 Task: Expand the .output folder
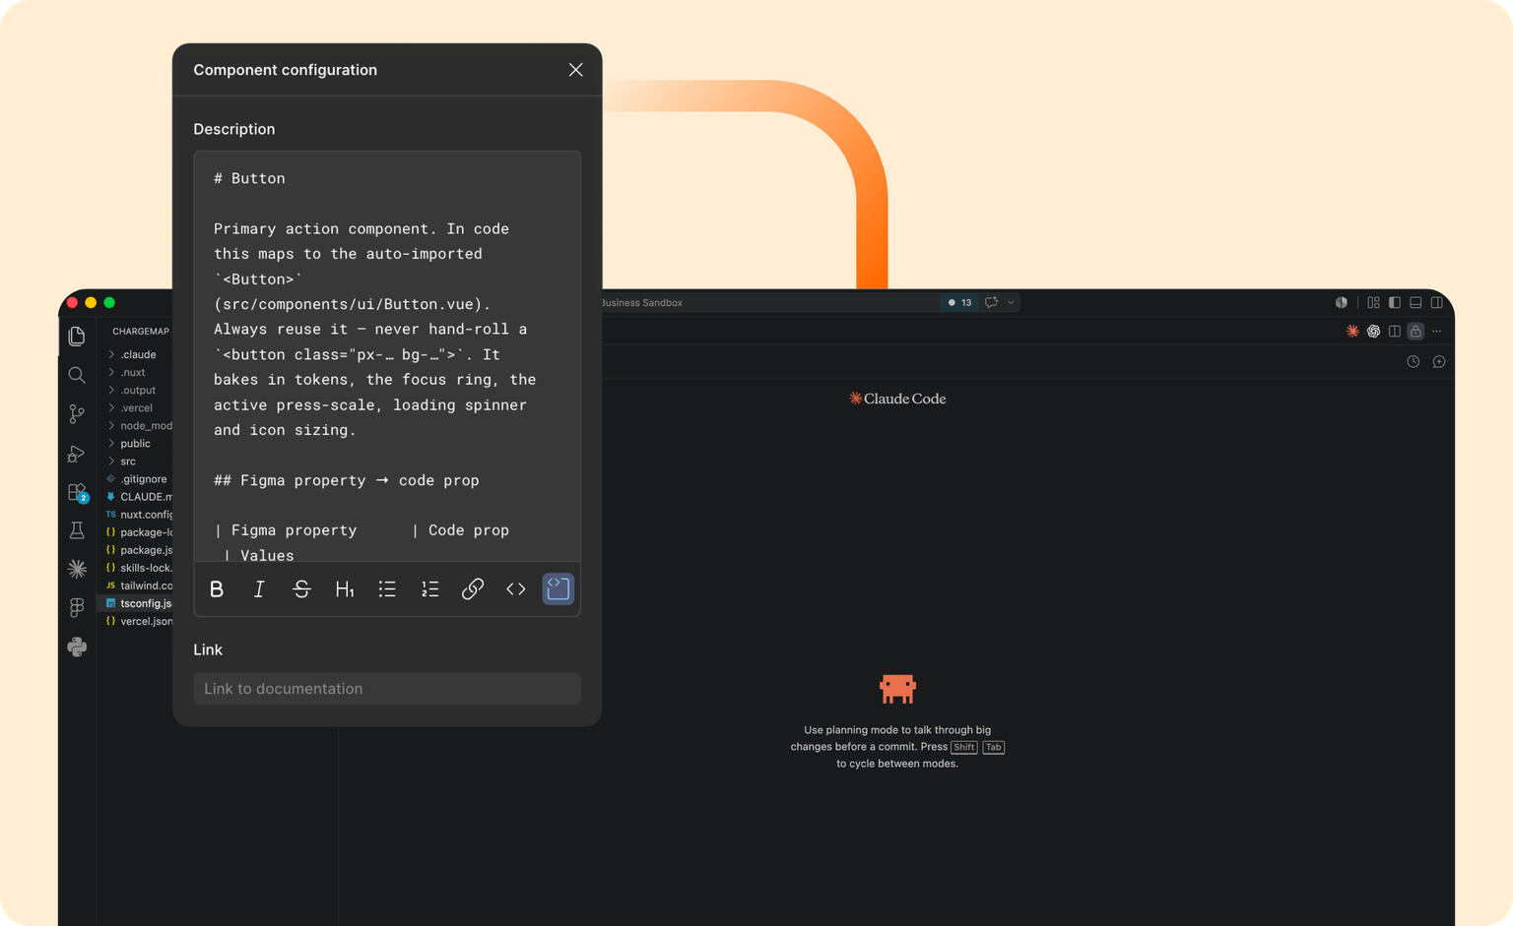click(136, 390)
